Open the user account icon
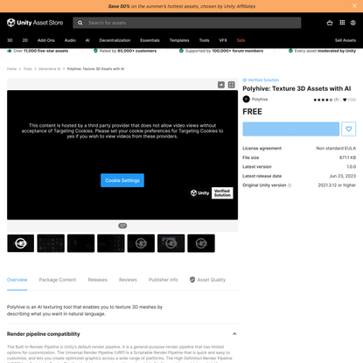Screen dimensions: 363x363 coord(353,23)
